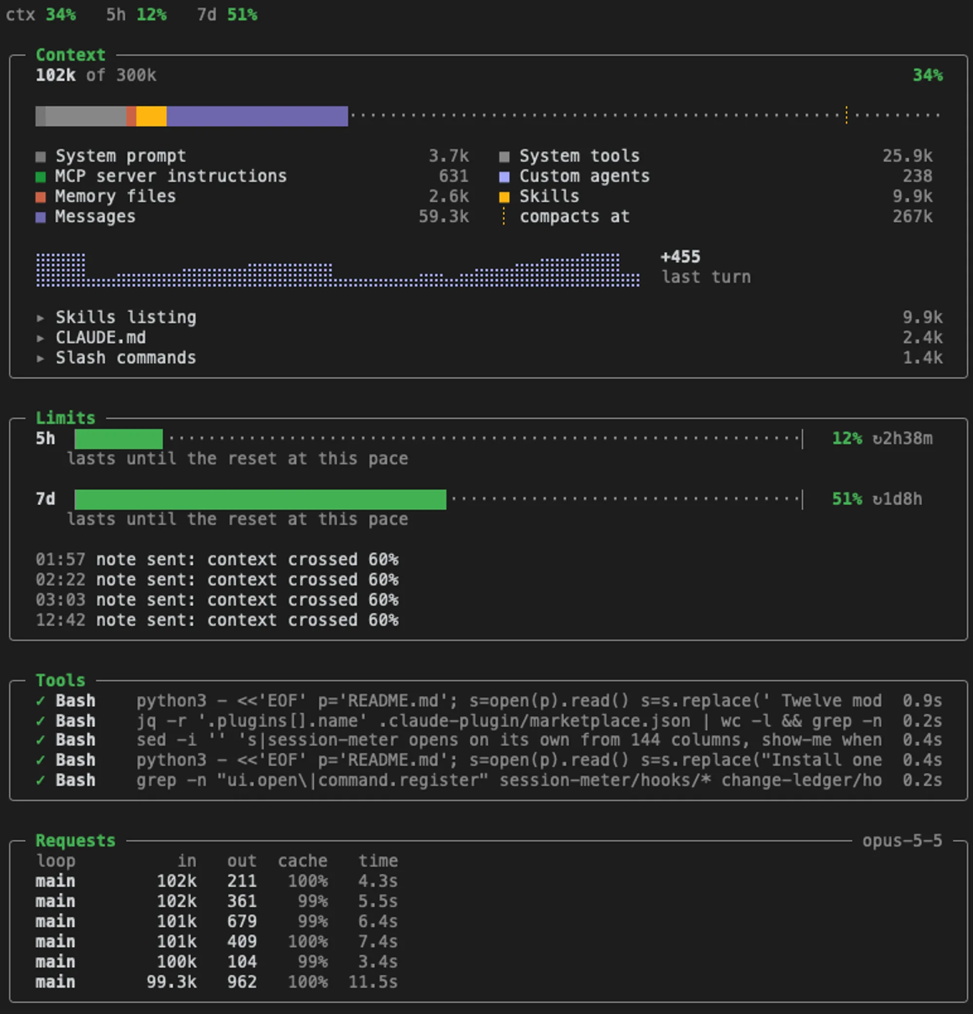Click the Tools panel title

click(x=60, y=681)
